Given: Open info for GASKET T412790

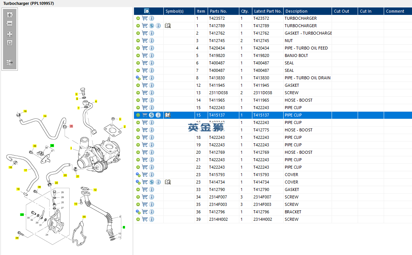Looking at the screenshot, I should (x=151, y=189).
